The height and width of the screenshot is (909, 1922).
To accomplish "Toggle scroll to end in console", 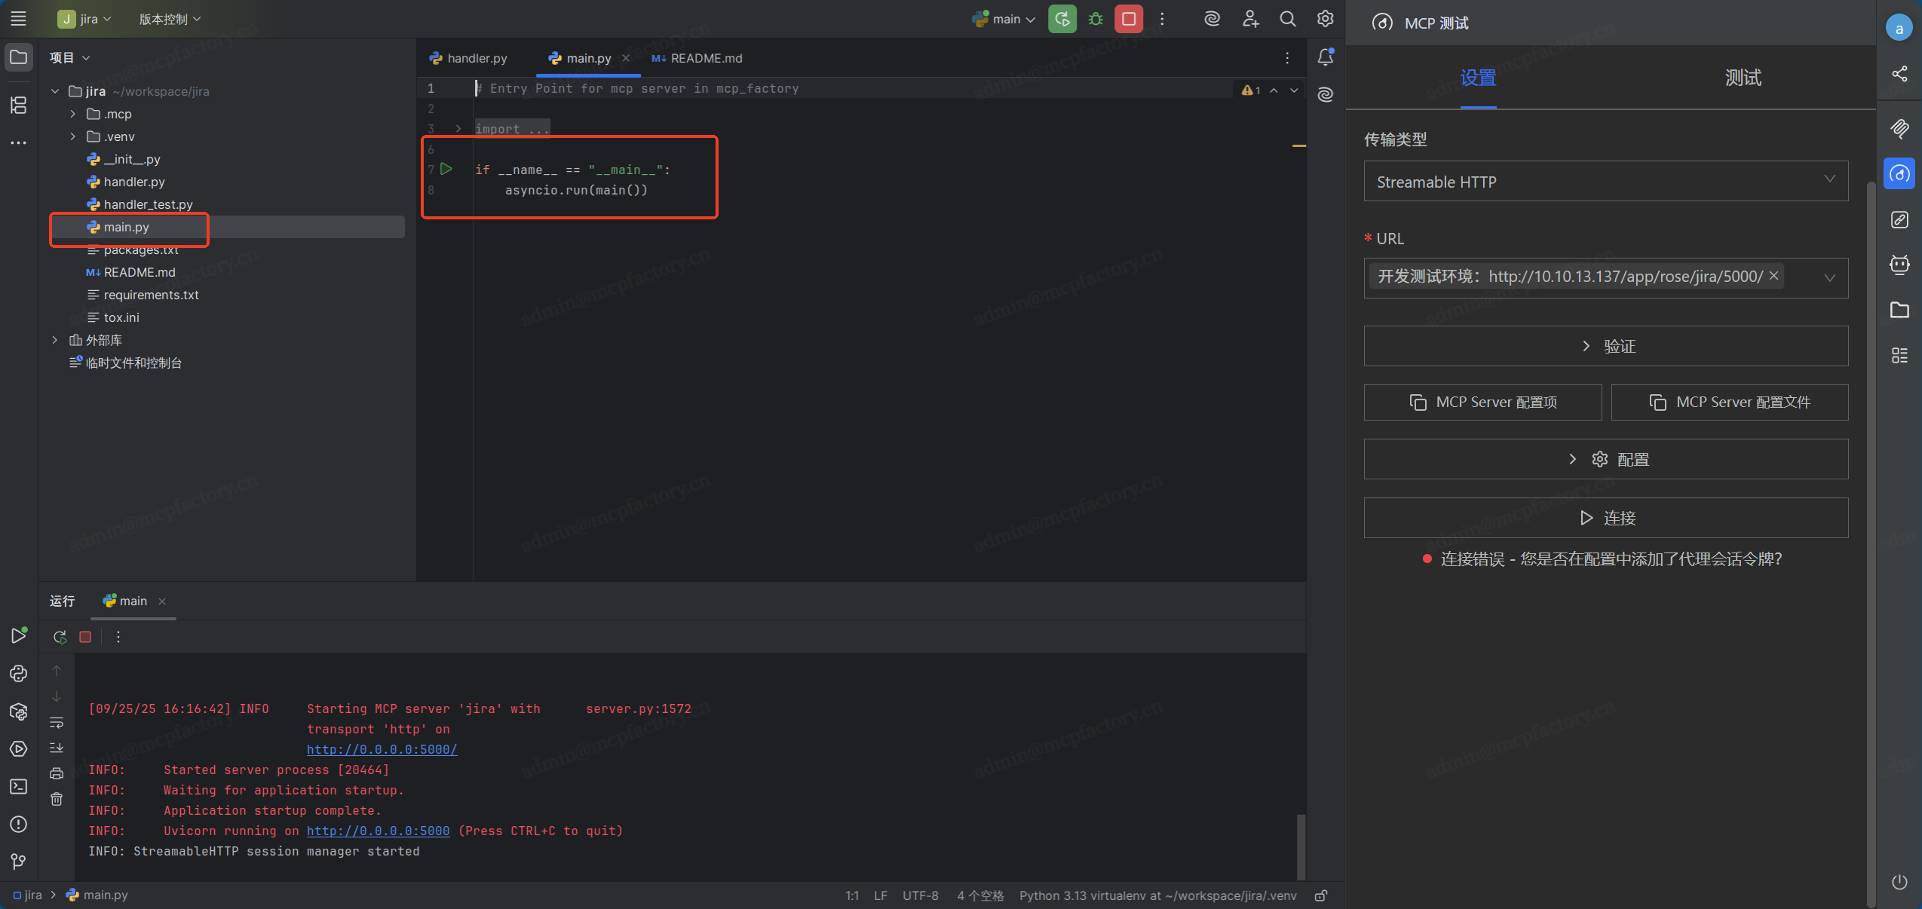I will 57,748.
